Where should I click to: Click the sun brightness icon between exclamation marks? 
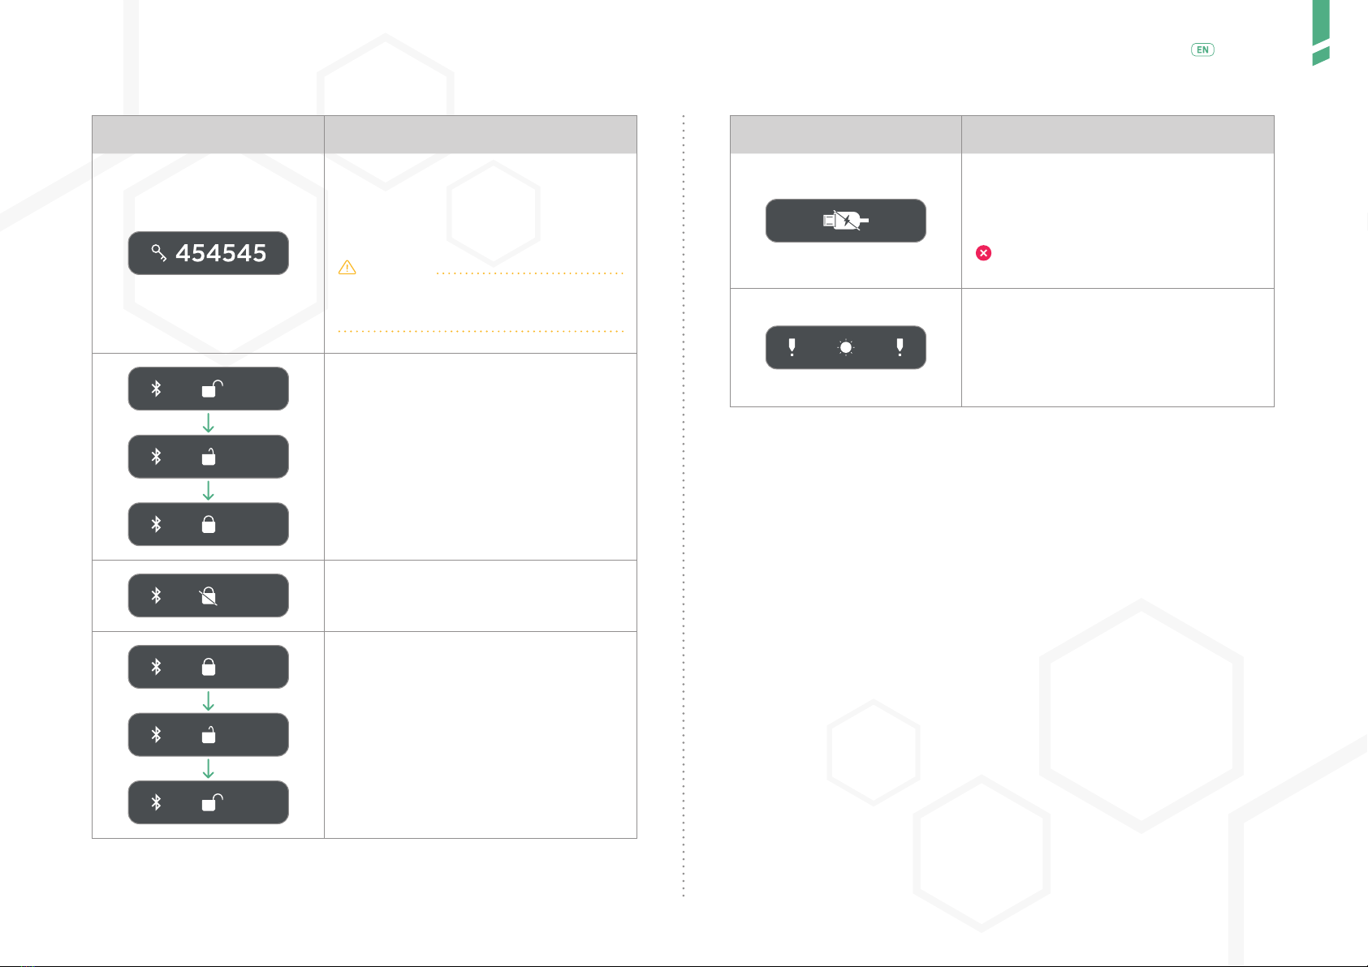846,347
